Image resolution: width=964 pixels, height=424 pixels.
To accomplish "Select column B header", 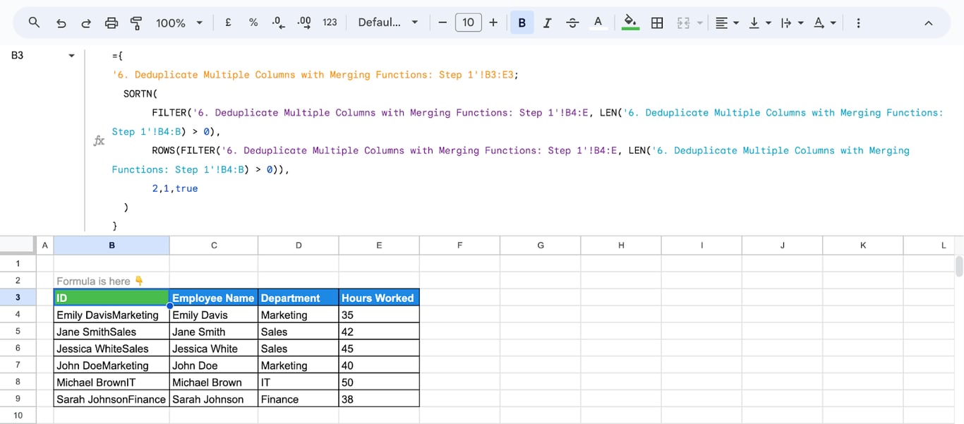I will pos(112,245).
